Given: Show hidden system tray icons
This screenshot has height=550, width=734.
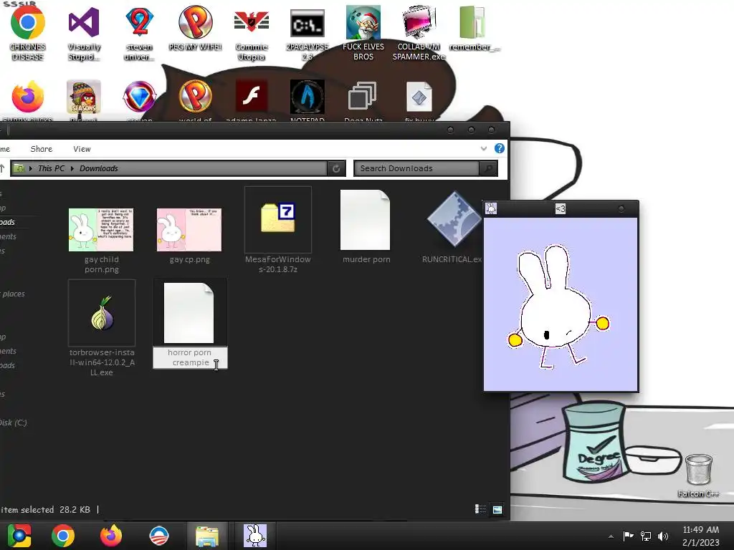Looking at the screenshot, I should (611, 536).
